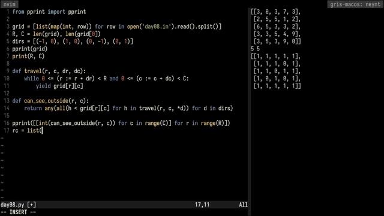
Task: Click 'def can_see_outside(r, c):' line
Action: [50, 101]
